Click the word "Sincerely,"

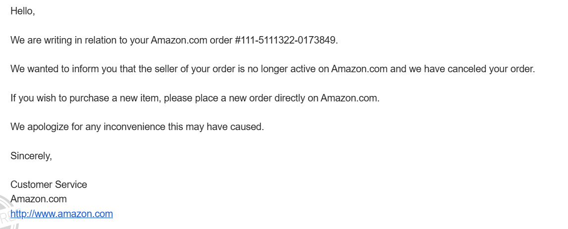point(31,156)
